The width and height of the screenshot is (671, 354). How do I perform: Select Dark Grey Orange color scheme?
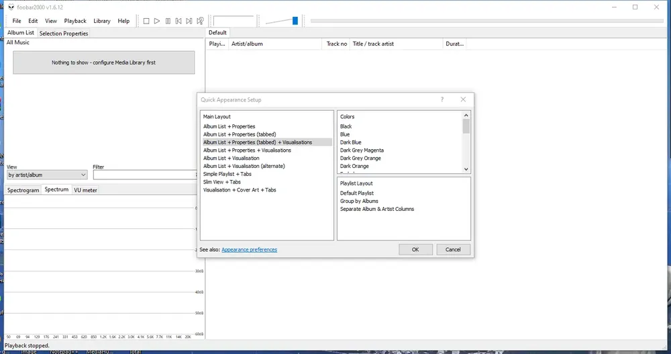click(x=360, y=158)
